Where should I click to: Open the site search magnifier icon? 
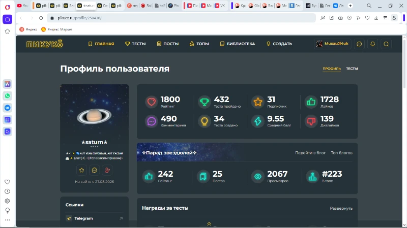tap(386, 44)
